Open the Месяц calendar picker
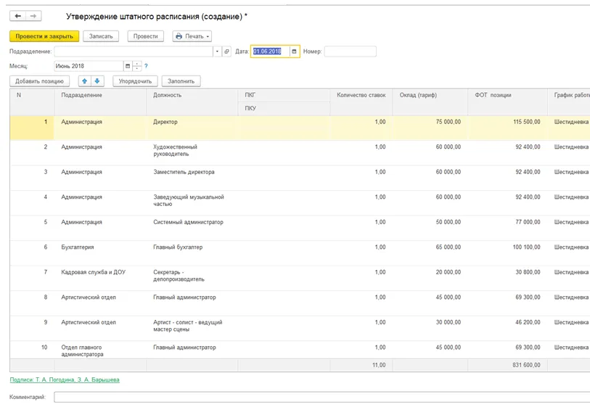The image size is (590, 407). click(128, 66)
